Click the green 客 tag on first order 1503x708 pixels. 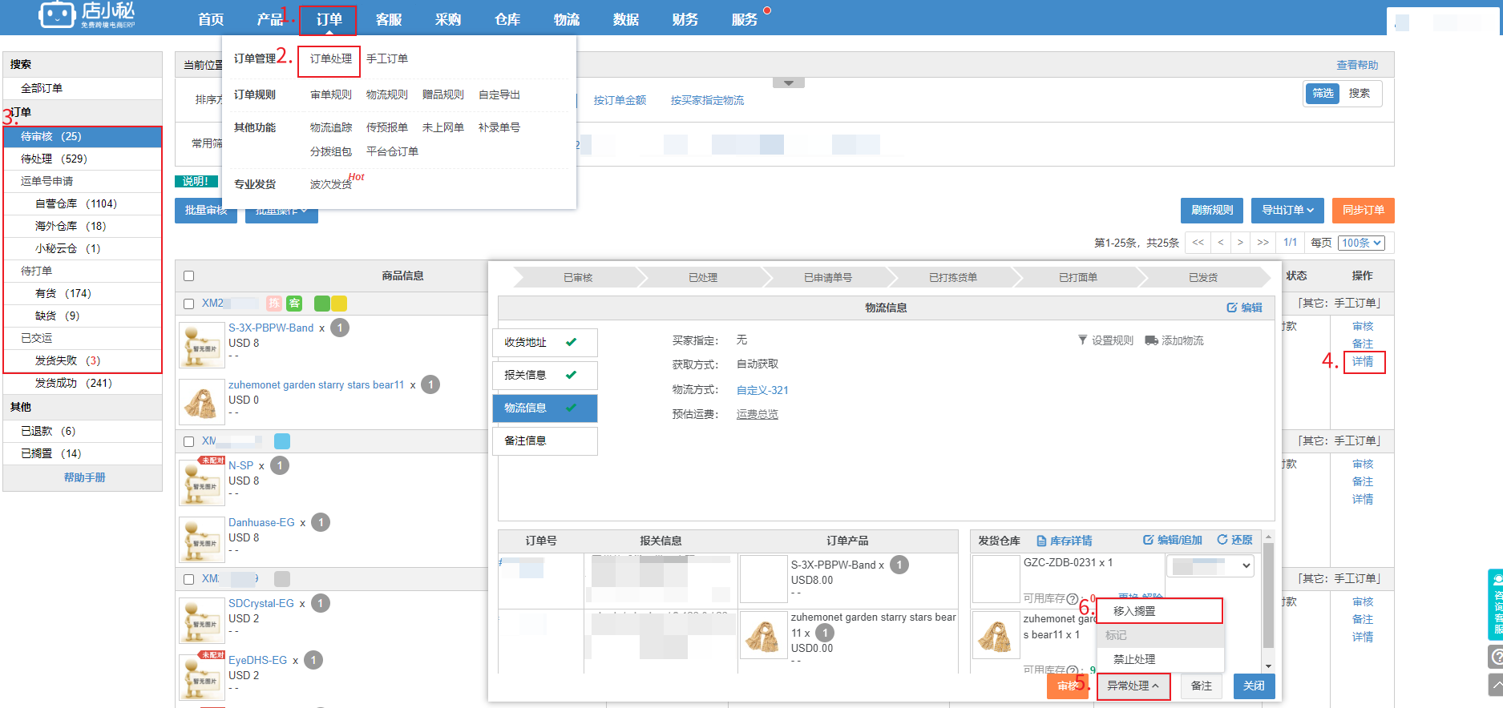[x=294, y=304]
